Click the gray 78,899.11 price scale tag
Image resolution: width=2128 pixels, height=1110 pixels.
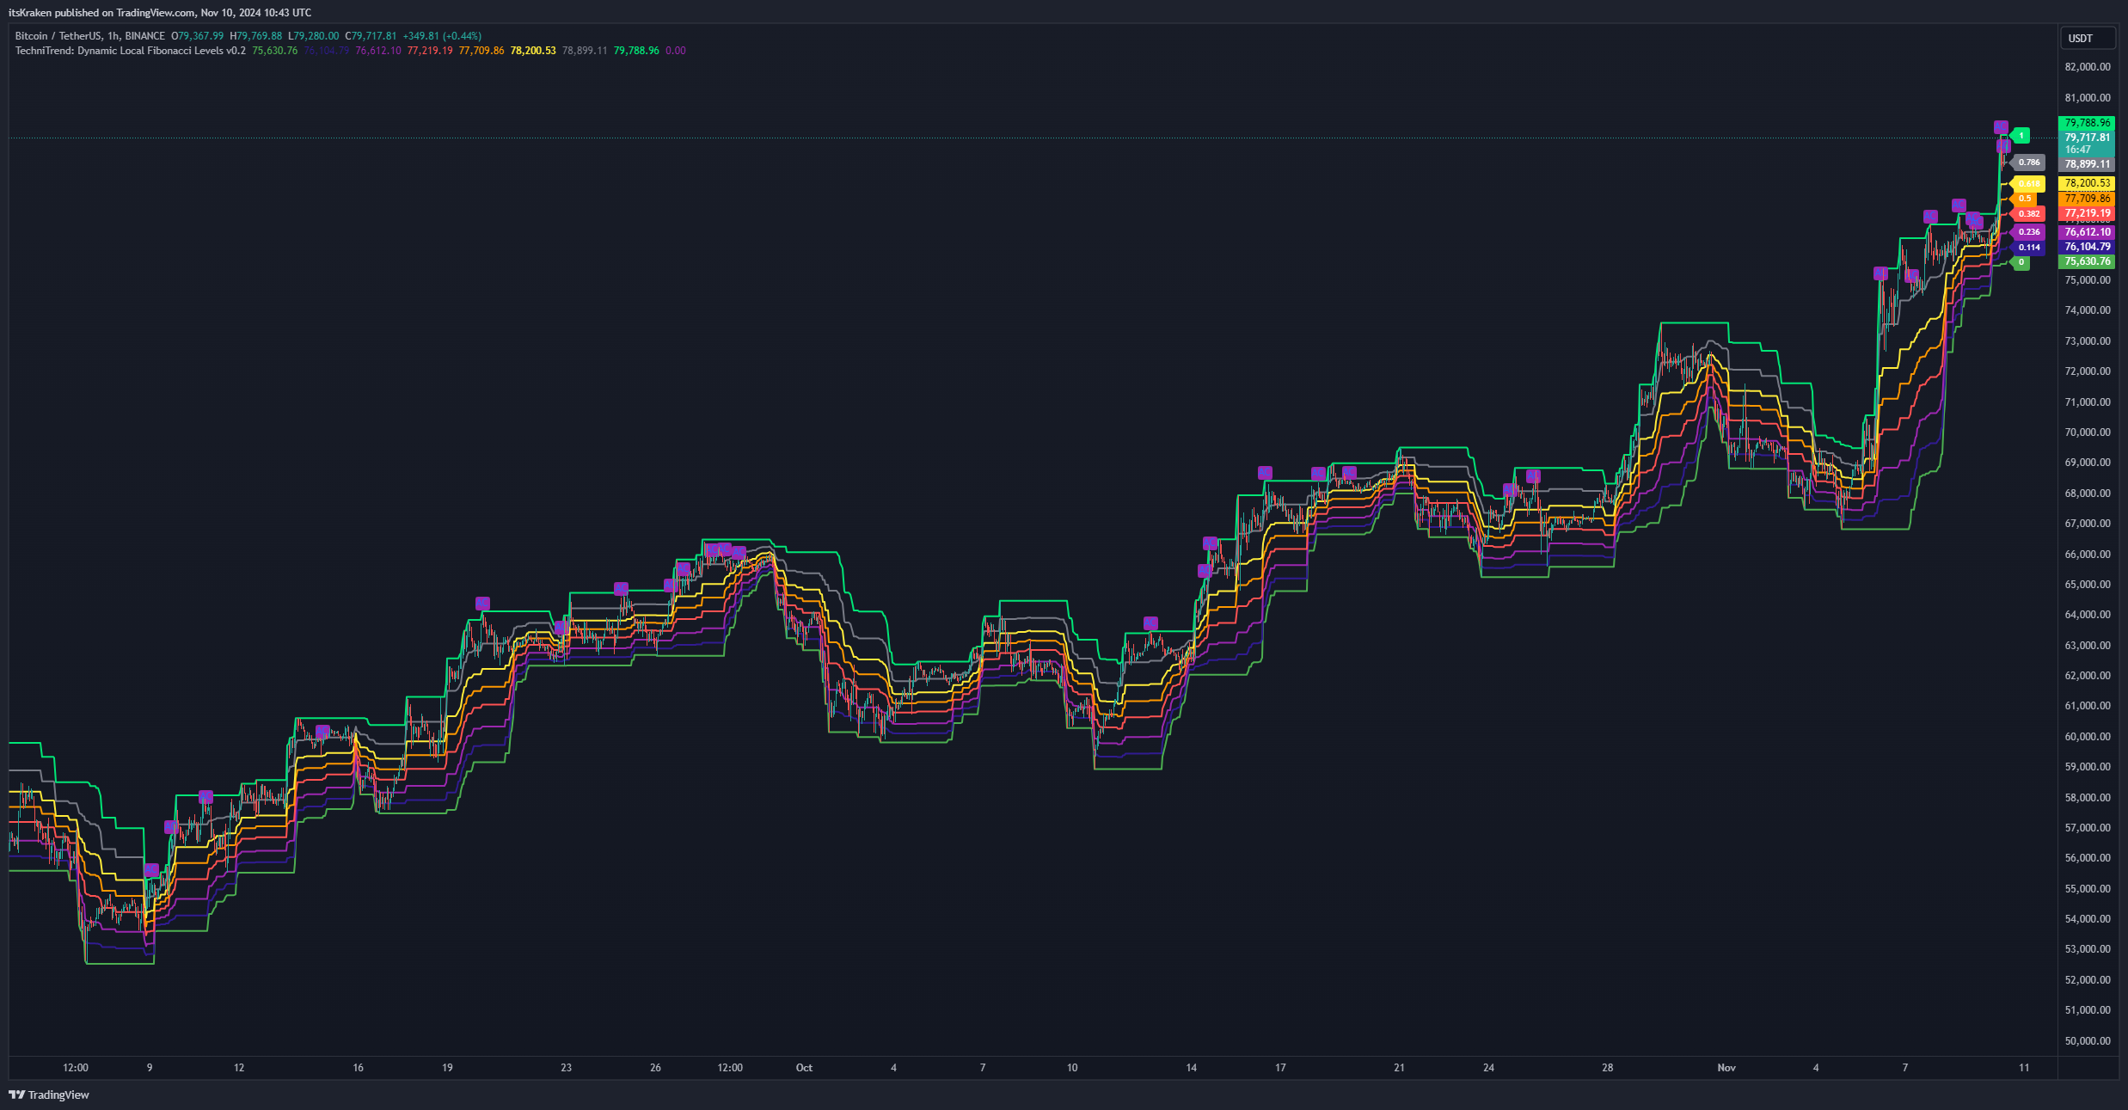[x=2087, y=164]
